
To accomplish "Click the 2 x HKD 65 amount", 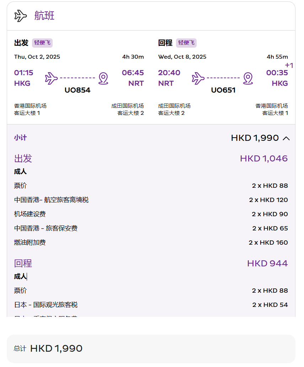I will coord(270,228).
